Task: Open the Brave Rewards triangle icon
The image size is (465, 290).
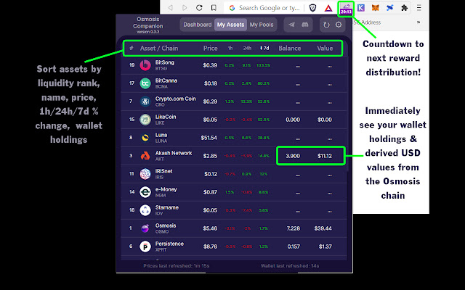Action: pos(328,8)
